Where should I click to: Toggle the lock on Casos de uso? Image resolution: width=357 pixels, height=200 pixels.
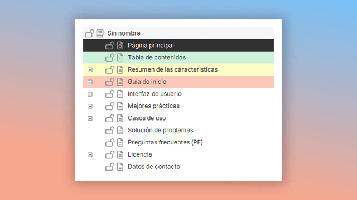(x=110, y=118)
